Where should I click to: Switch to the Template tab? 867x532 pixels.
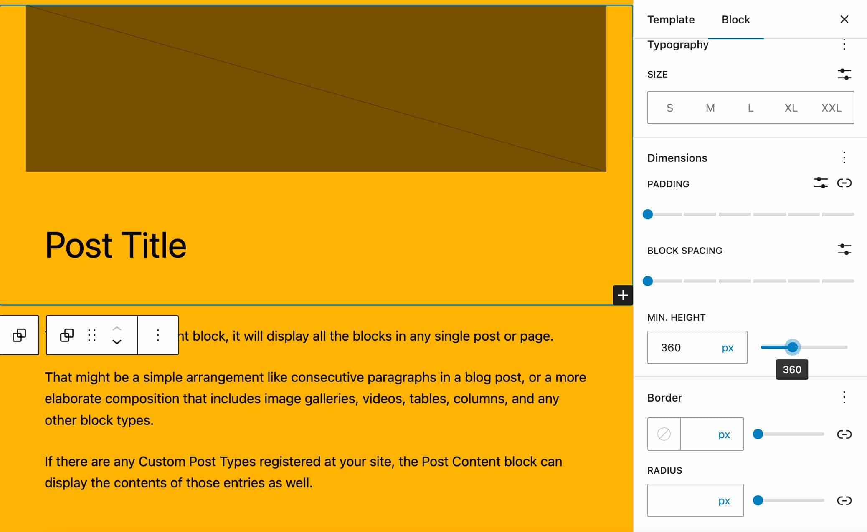click(671, 19)
